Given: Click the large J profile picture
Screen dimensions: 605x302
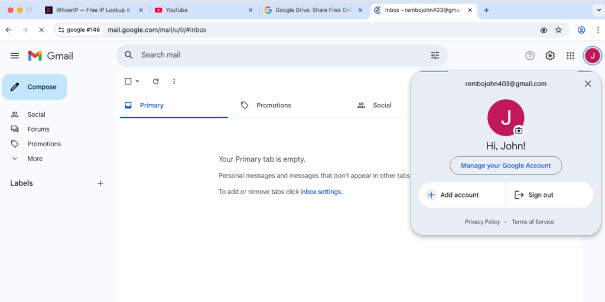Looking at the screenshot, I should coord(506,117).
